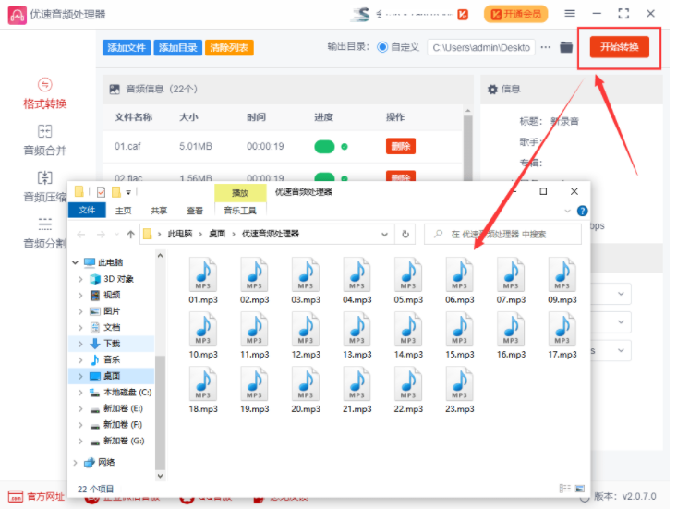
Task: Click the 开通会员 membership button
Action: pyautogui.click(x=516, y=14)
